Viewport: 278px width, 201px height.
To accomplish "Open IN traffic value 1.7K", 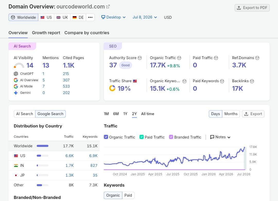I will (69, 166).
